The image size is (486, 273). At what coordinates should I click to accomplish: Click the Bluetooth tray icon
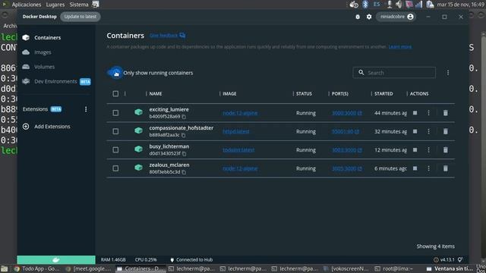point(365,4)
